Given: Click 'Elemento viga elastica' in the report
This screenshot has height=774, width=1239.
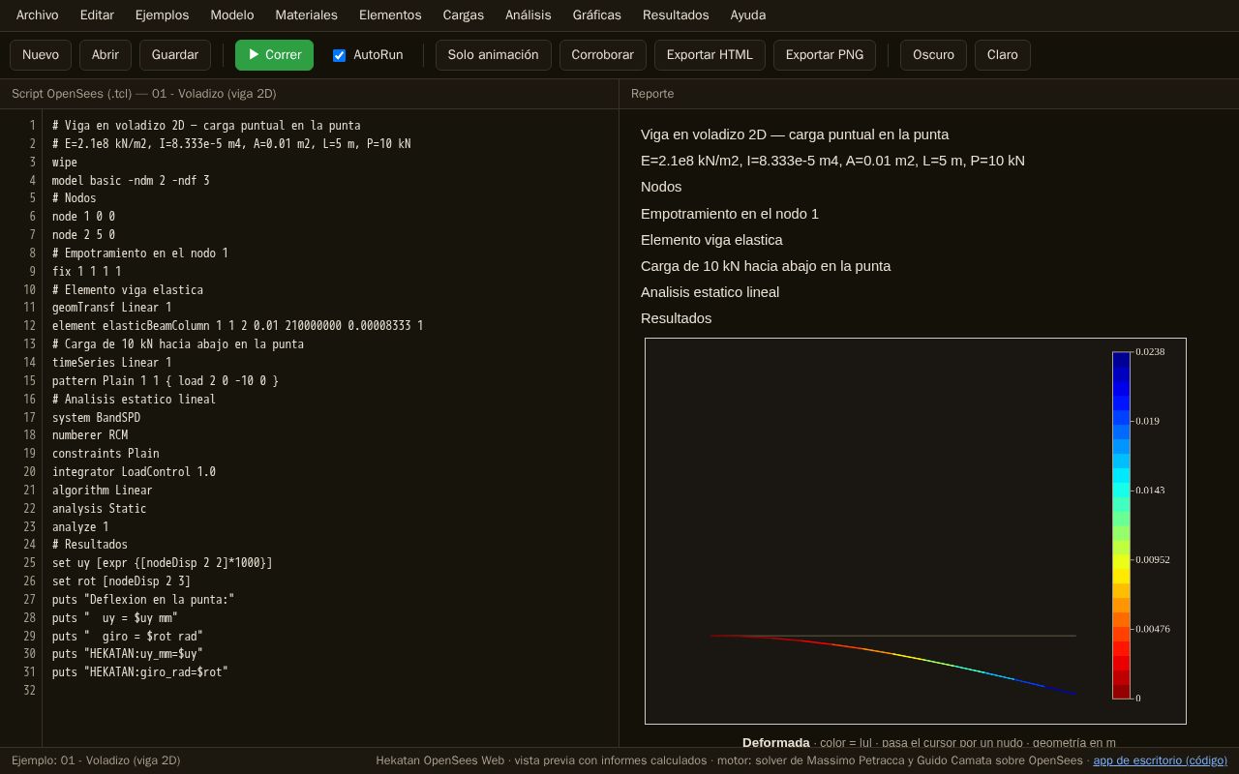Looking at the screenshot, I should tap(711, 240).
